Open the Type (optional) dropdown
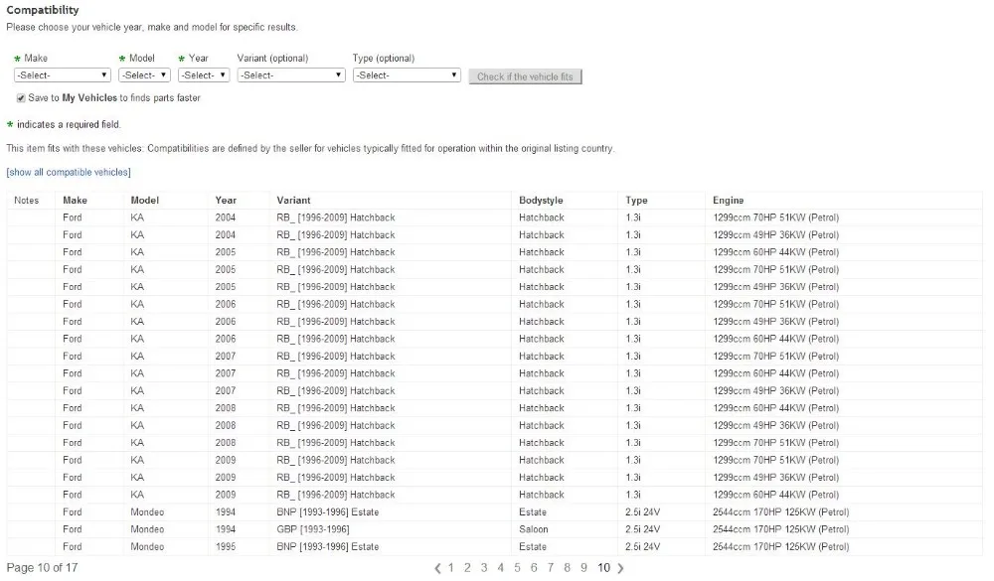 pos(407,75)
